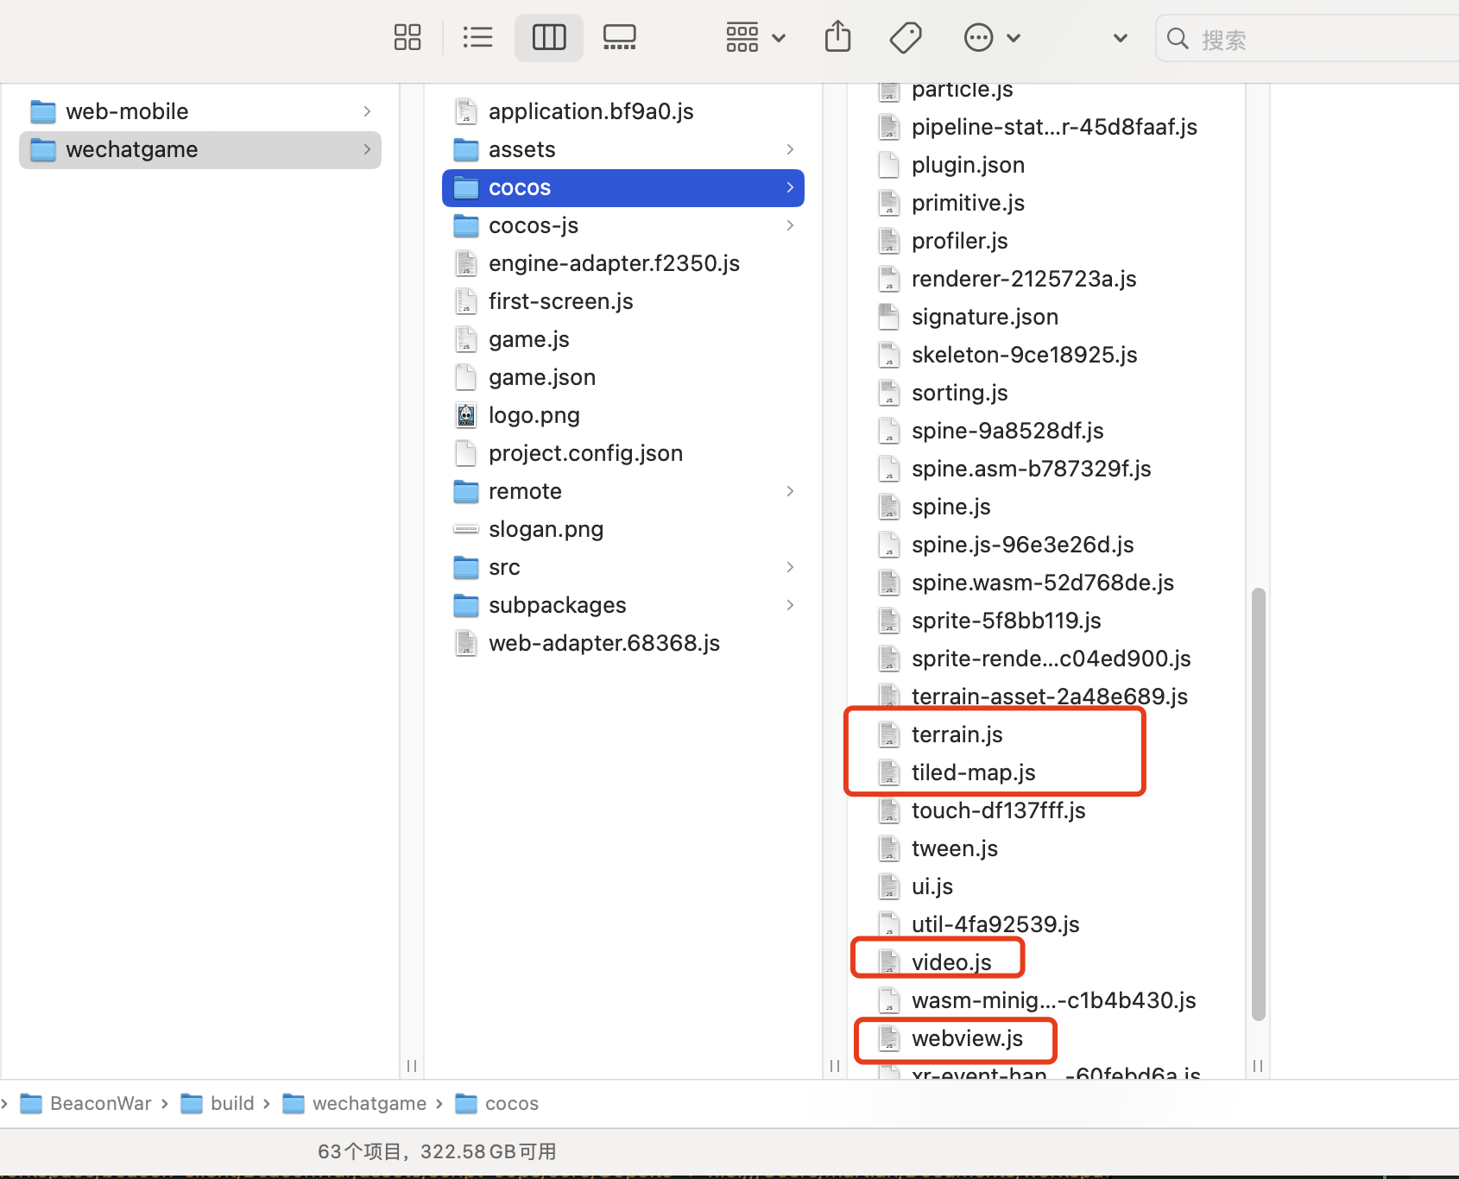The width and height of the screenshot is (1459, 1179).
Task: Open the group-by options dropdown
Action: click(756, 38)
